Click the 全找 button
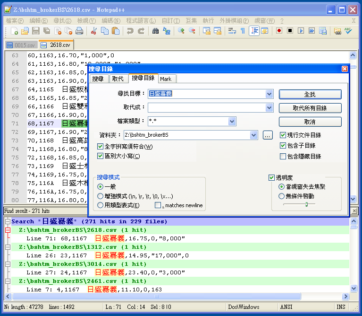This screenshot has width=362, height=316. pos(310,95)
